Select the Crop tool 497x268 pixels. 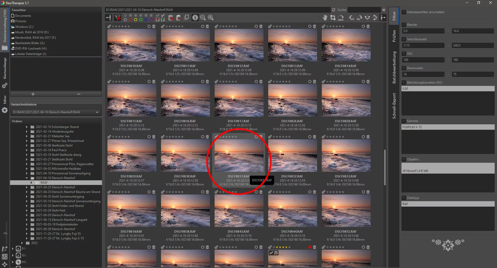[333, 18]
